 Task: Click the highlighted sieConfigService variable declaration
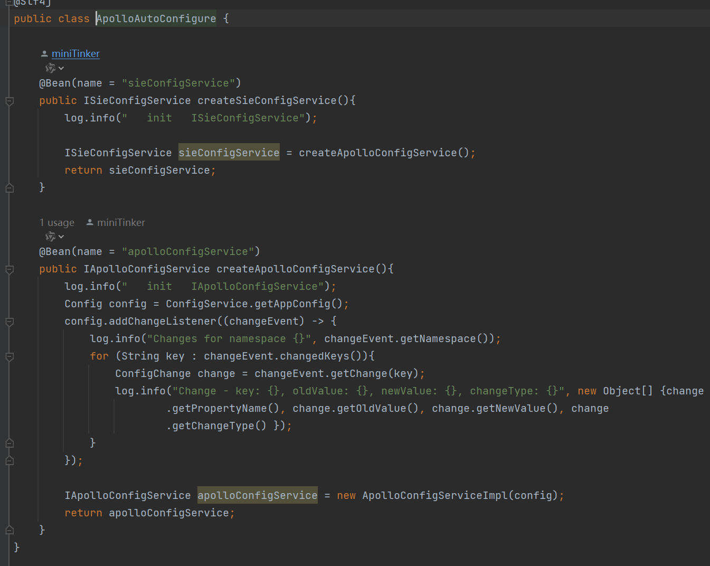pyautogui.click(x=229, y=153)
